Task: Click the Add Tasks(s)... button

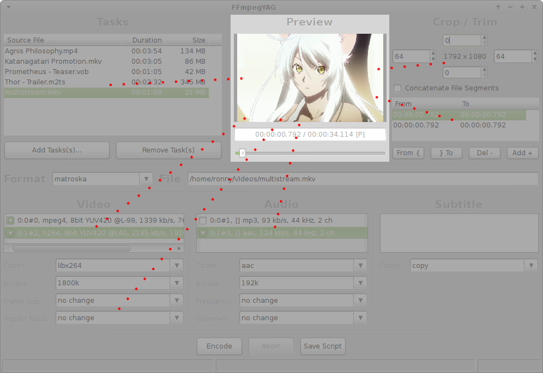Action: [57, 150]
